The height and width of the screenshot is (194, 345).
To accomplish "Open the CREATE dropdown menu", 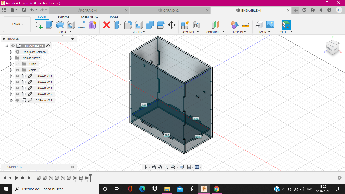I will (x=65, y=32).
